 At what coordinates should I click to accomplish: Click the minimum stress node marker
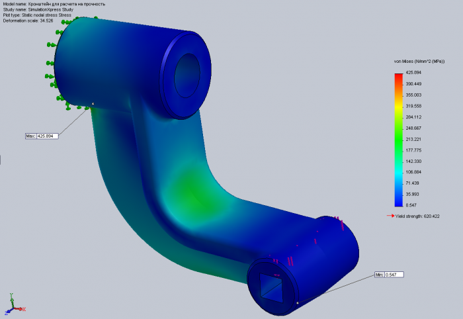(298, 302)
